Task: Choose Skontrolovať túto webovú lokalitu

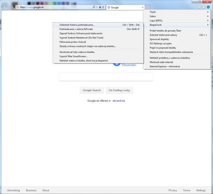Action: coord(98,52)
